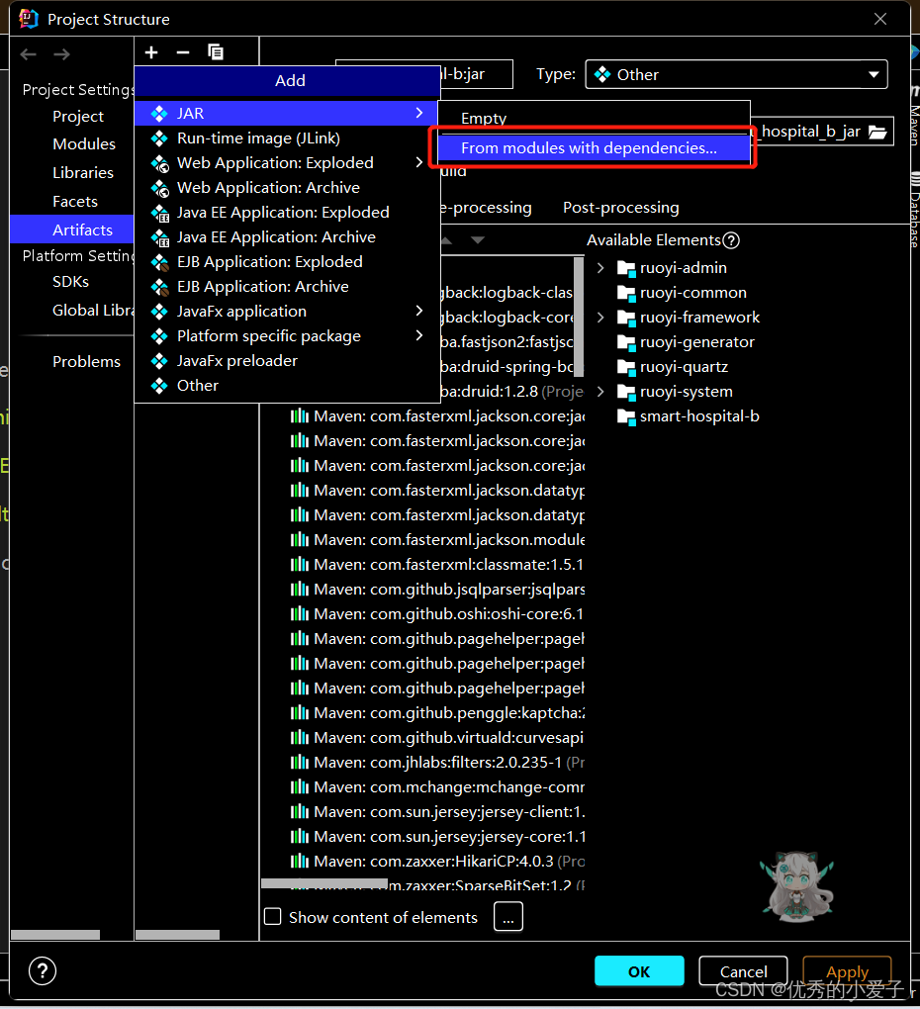Click the Available Elements help icon
Screen dimensions: 920x1009
click(731, 240)
